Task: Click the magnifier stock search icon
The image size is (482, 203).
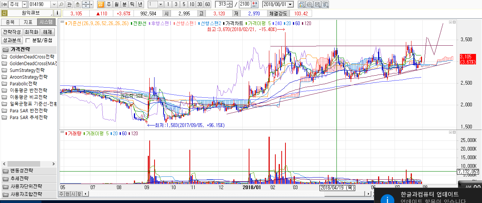Action: click(62, 4)
